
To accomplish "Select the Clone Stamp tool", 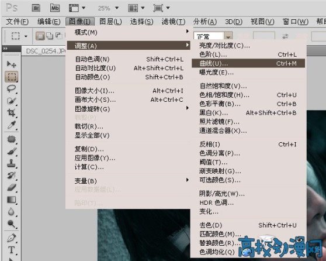I will (x=12, y=163).
